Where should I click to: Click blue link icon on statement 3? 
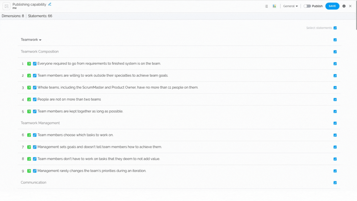coord(35,87)
